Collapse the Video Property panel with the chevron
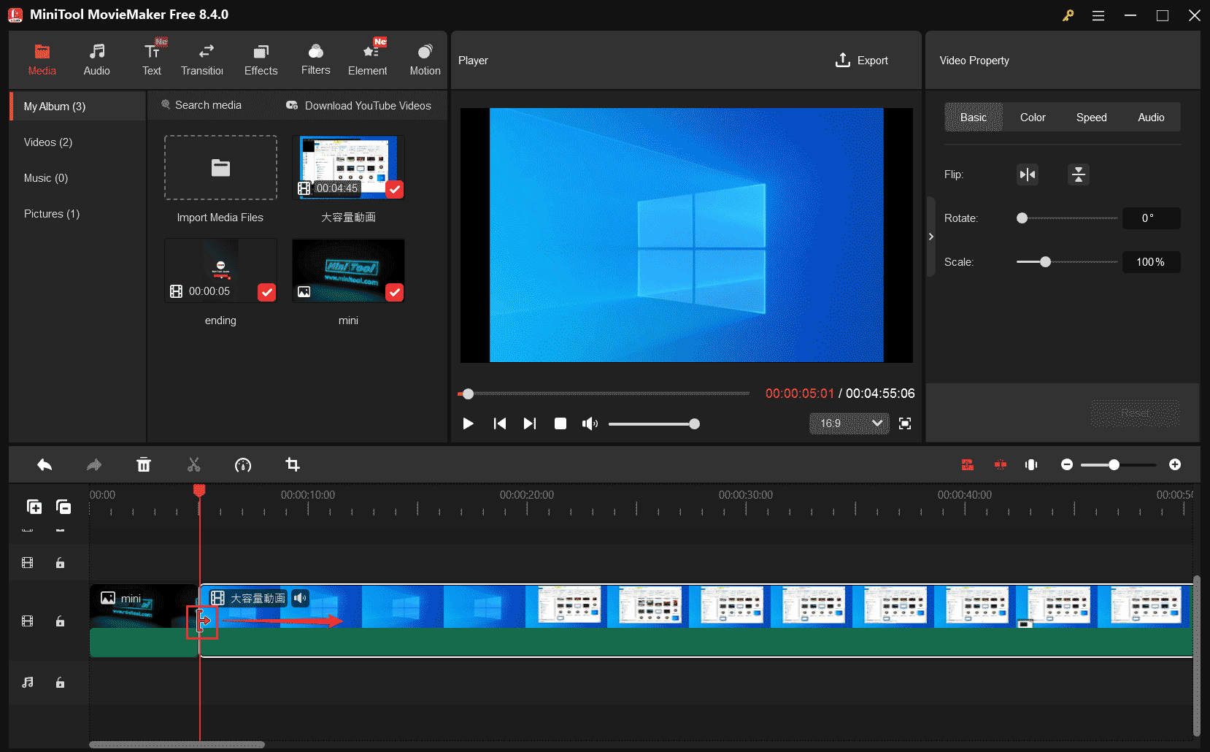Viewport: 1210px width, 752px height. tap(931, 237)
